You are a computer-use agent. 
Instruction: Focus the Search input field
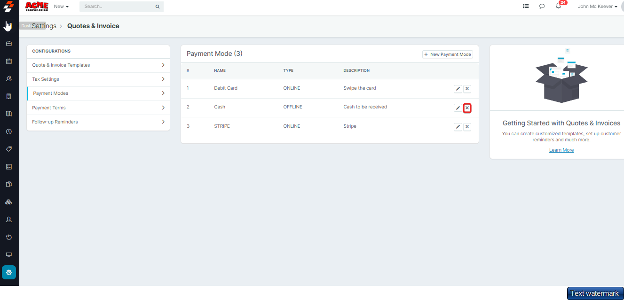pyautogui.click(x=118, y=7)
